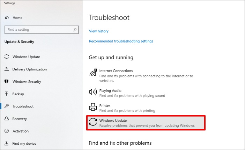Open Recommended troubleshooting settings link
Image resolution: width=245 pixels, height=150 pixels.
[121, 41]
